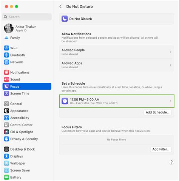
Task: Click Add Filter button
Action: 161,149
